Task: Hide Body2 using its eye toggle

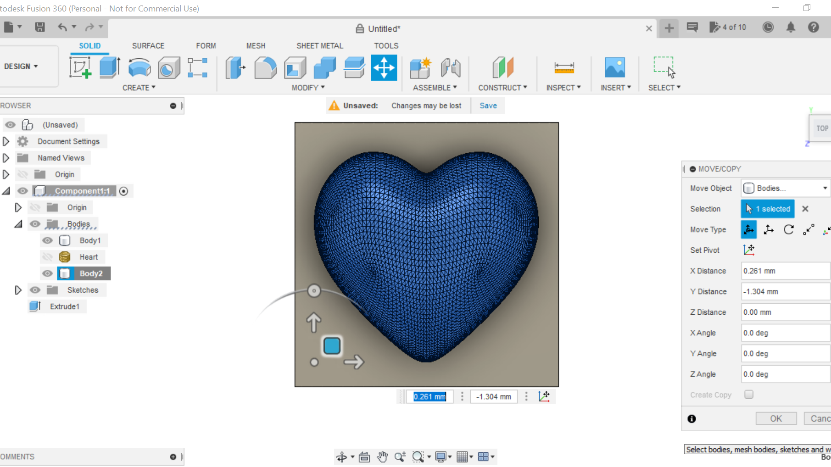Action: coord(47,273)
